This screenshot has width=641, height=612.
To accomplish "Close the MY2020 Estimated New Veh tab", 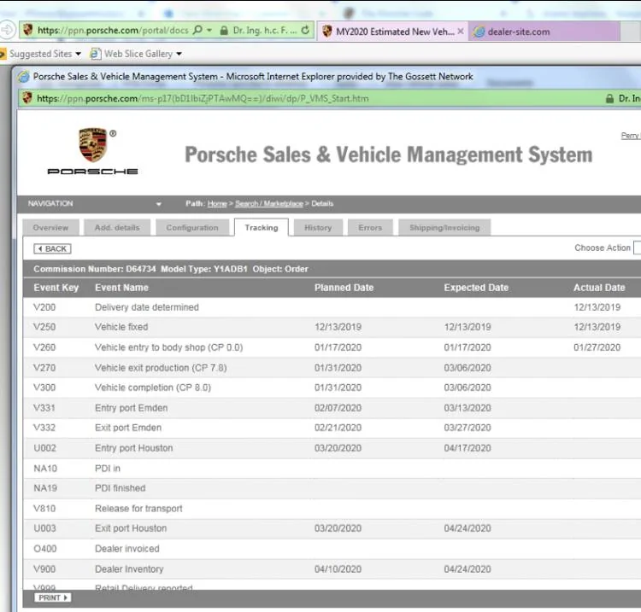I will click(x=461, y=31).
